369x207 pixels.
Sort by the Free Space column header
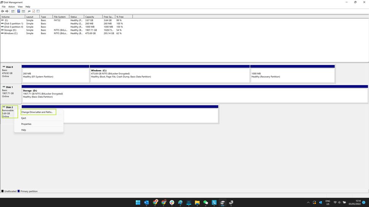tap(109, 17)
